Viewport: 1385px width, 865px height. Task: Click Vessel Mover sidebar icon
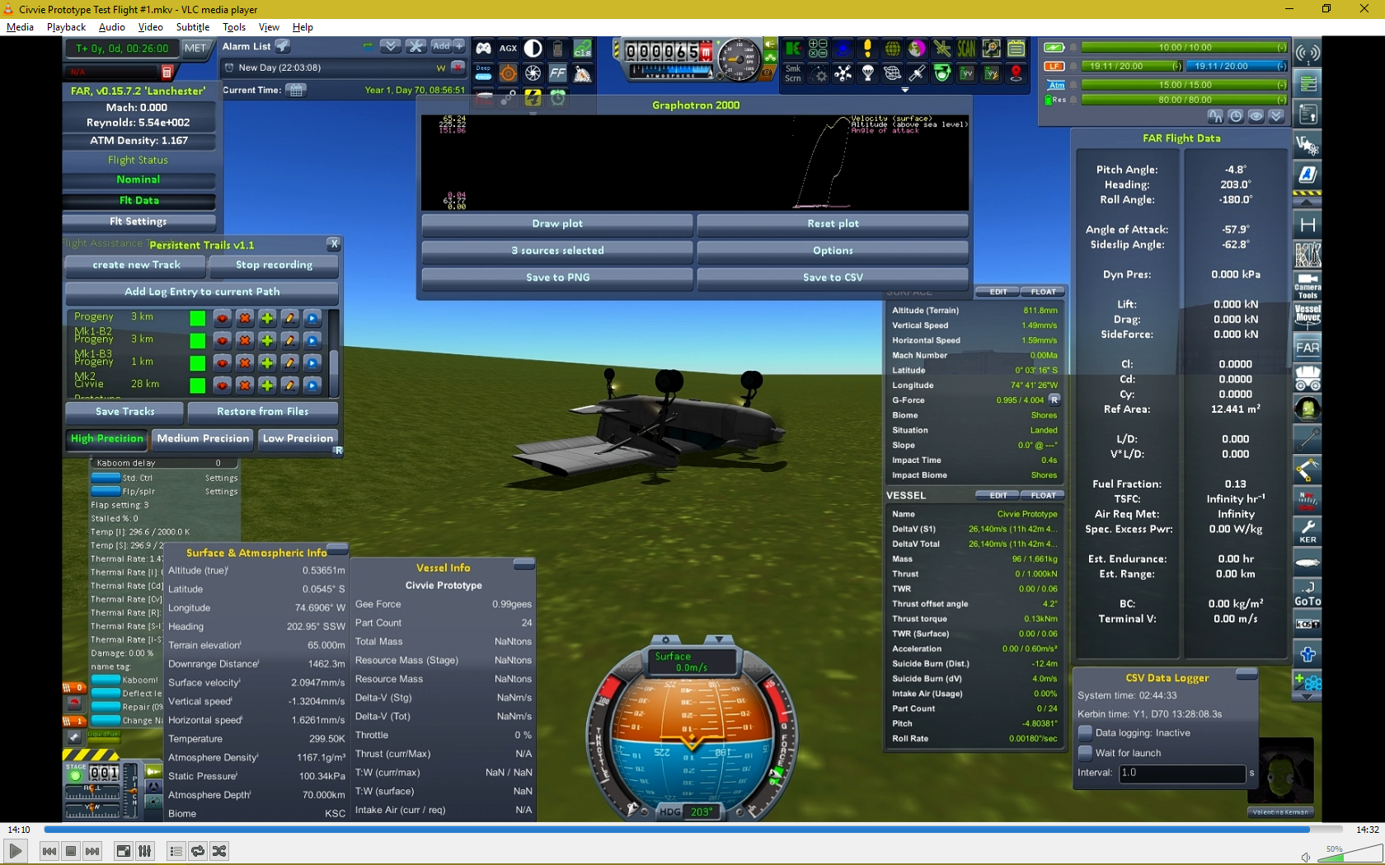(x=1308, y=316)
